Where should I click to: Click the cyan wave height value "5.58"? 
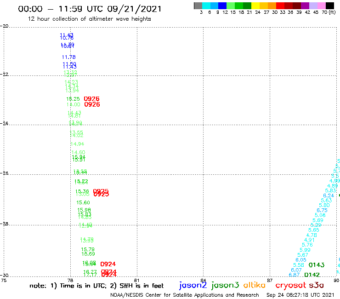[x=299, y=265]
